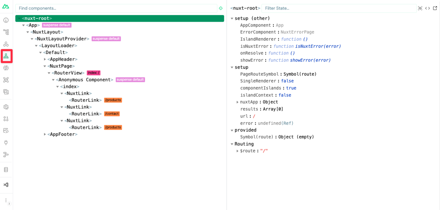Open the plug Hooks icon in sidebar
Image resolution: width=440 pixels, height=210 pixels.
pyautogui.click(x=6, y=142)
